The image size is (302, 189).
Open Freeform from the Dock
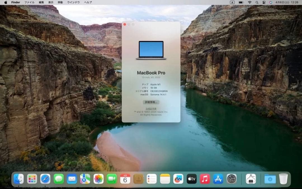[x=178, y=179]
